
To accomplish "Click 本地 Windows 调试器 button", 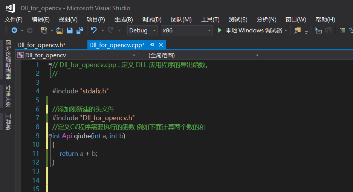I will click(x=254, y=30).
